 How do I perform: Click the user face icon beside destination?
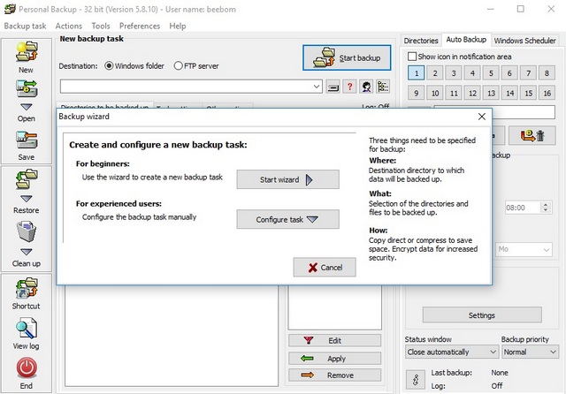[366, 87]
